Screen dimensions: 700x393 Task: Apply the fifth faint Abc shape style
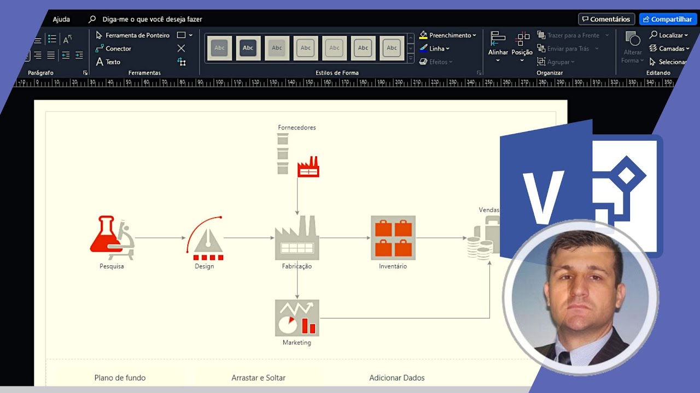tap(334, 48)
